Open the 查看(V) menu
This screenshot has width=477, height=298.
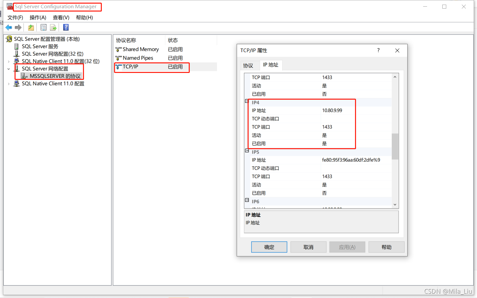[x=61, y=17]
